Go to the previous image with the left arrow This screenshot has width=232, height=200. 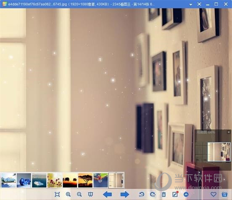point(107,195)
